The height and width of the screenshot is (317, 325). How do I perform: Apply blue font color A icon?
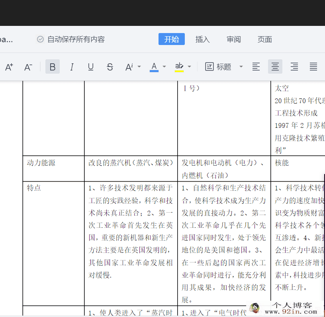(x=154, y=67)
